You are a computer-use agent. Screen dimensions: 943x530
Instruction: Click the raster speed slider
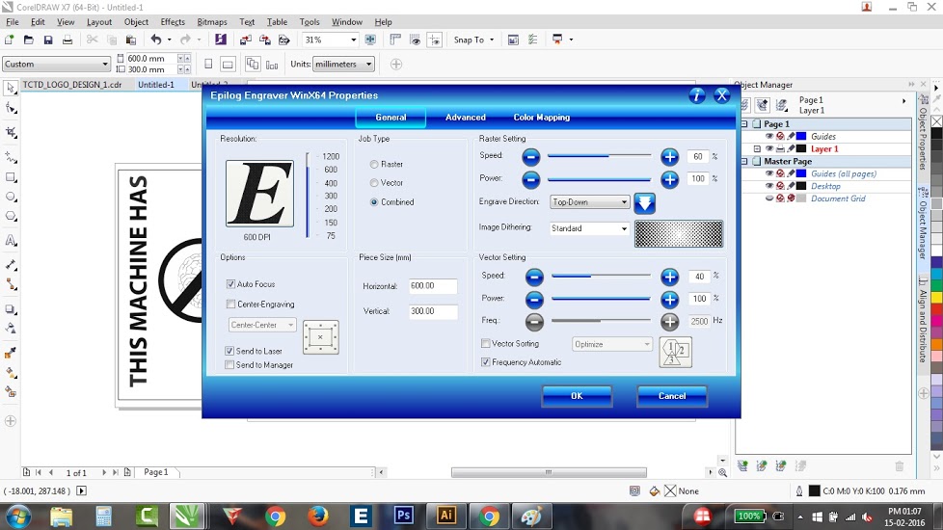pos(599,156)
